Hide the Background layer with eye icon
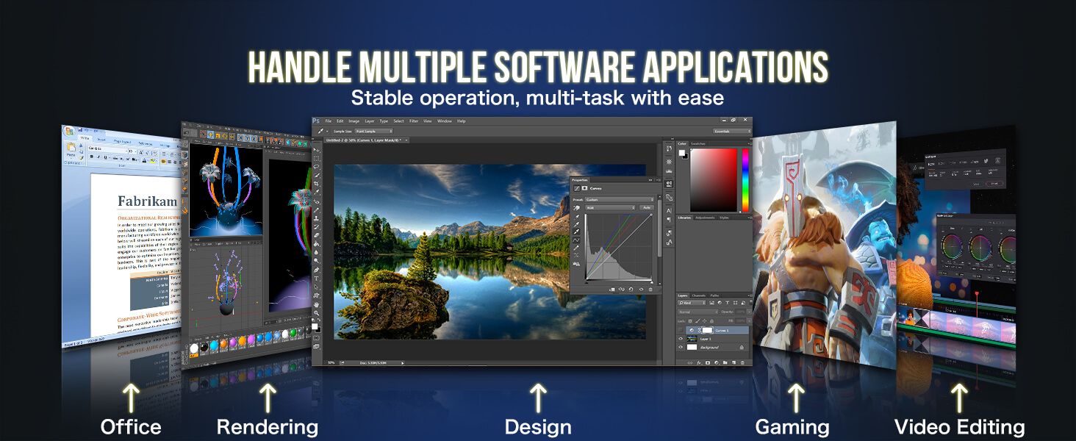The height and width of the screenshot is (441, 1076). (681, 347)
